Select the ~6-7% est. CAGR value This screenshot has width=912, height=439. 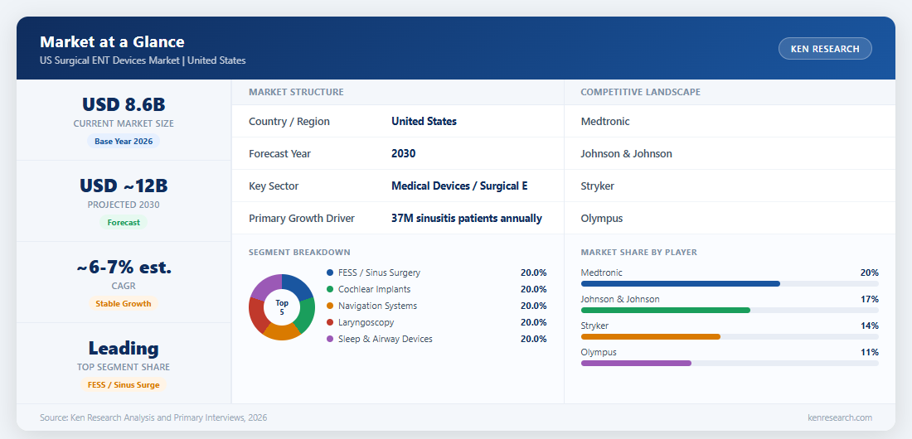pos(124,268)
